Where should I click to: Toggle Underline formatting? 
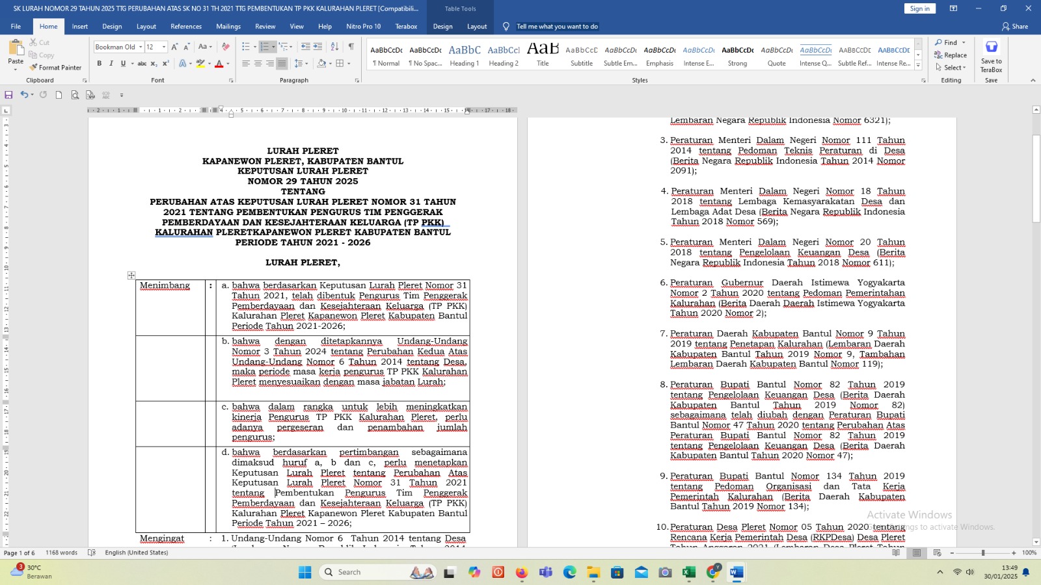click(x=123, y=64)
